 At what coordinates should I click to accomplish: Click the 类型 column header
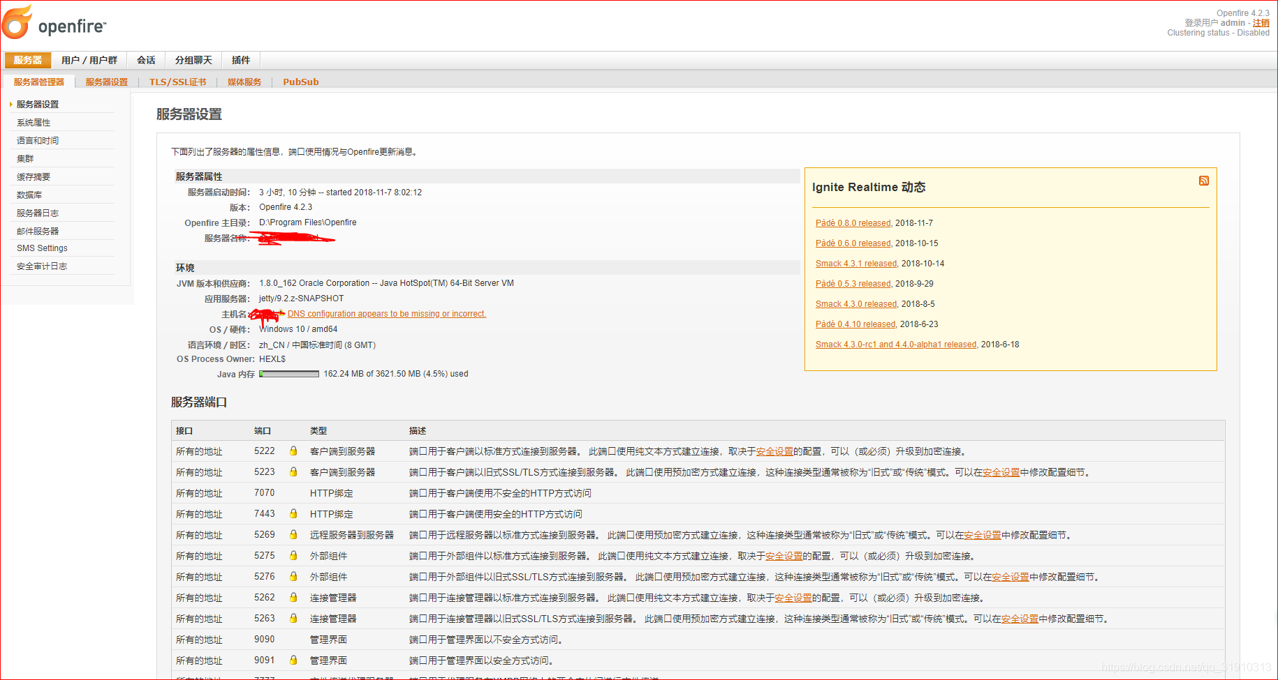[318, 431]
